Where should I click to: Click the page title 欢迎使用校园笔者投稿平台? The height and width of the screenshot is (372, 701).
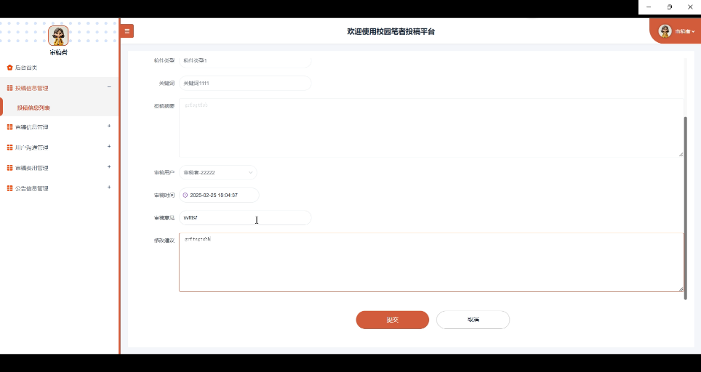point(390,31)
